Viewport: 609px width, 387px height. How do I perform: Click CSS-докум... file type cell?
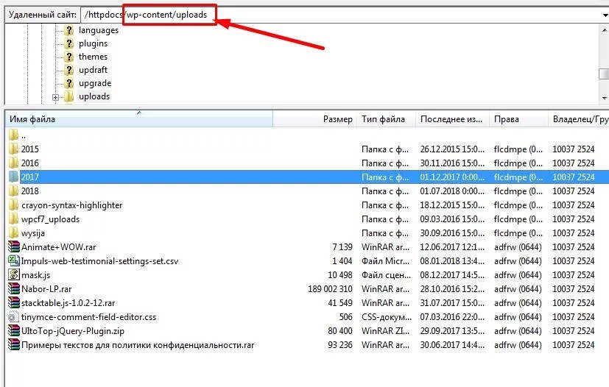coord(386,317)
